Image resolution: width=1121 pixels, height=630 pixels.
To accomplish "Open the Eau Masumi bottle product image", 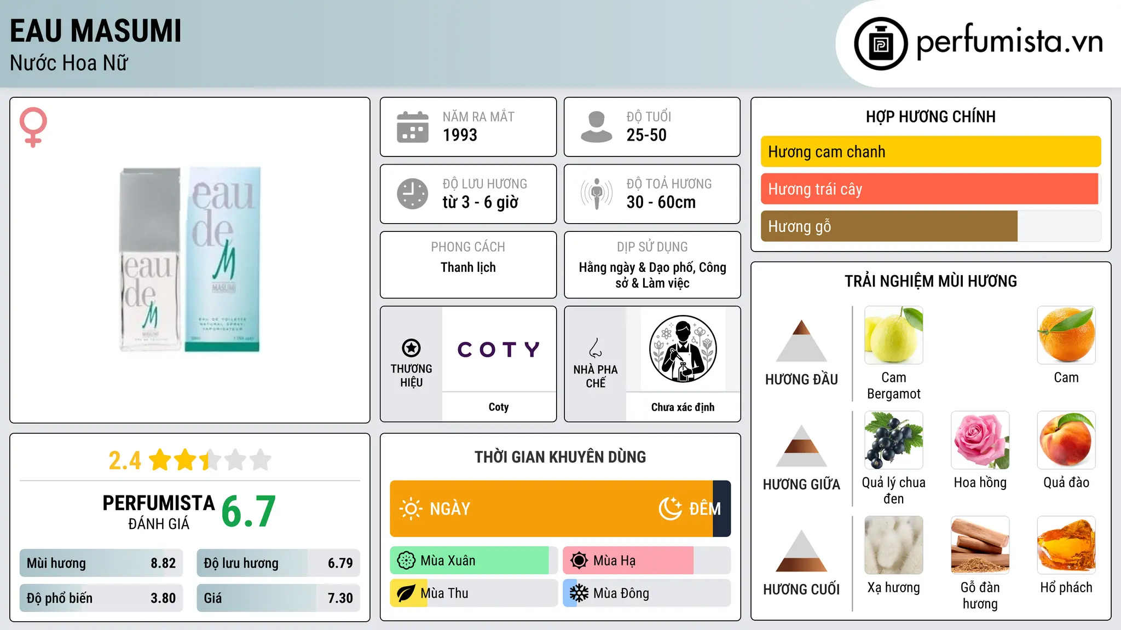I will 190,260.
